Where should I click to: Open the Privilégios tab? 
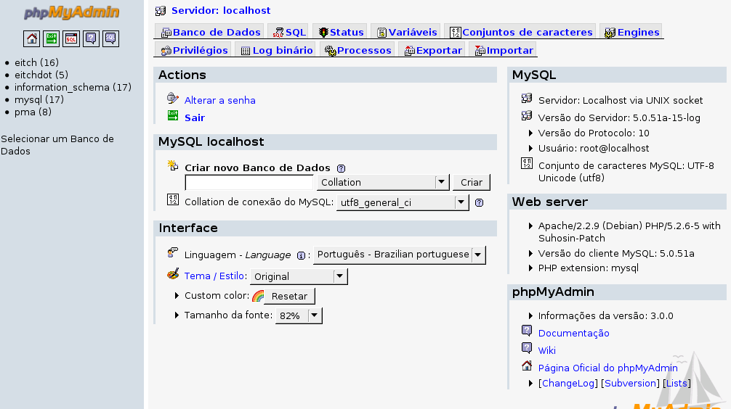194,50
